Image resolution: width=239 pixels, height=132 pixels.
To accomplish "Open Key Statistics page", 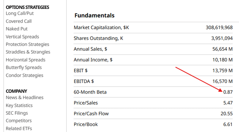I will 19,105.
